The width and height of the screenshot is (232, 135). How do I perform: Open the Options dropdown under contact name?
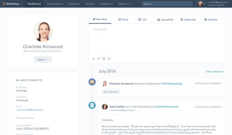[x=43, y=60]
